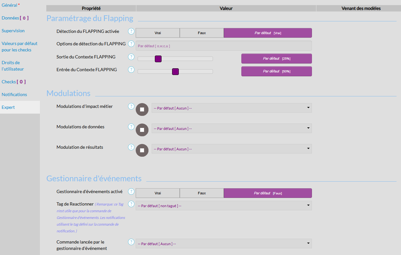This screenshot has width=401, height=255.
Task: Click help icon beside Entrée du Contexte FLAPPING
Action: tap(131, 70)
